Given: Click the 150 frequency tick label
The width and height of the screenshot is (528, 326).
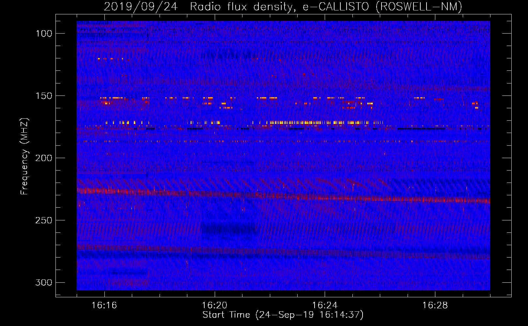Looking at the screenshot, I should pos(44,96).
